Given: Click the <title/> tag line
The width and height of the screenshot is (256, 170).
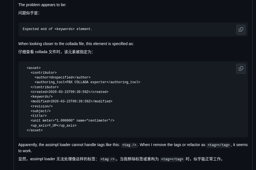Looking at the screenshot, I should click(39, 116).
